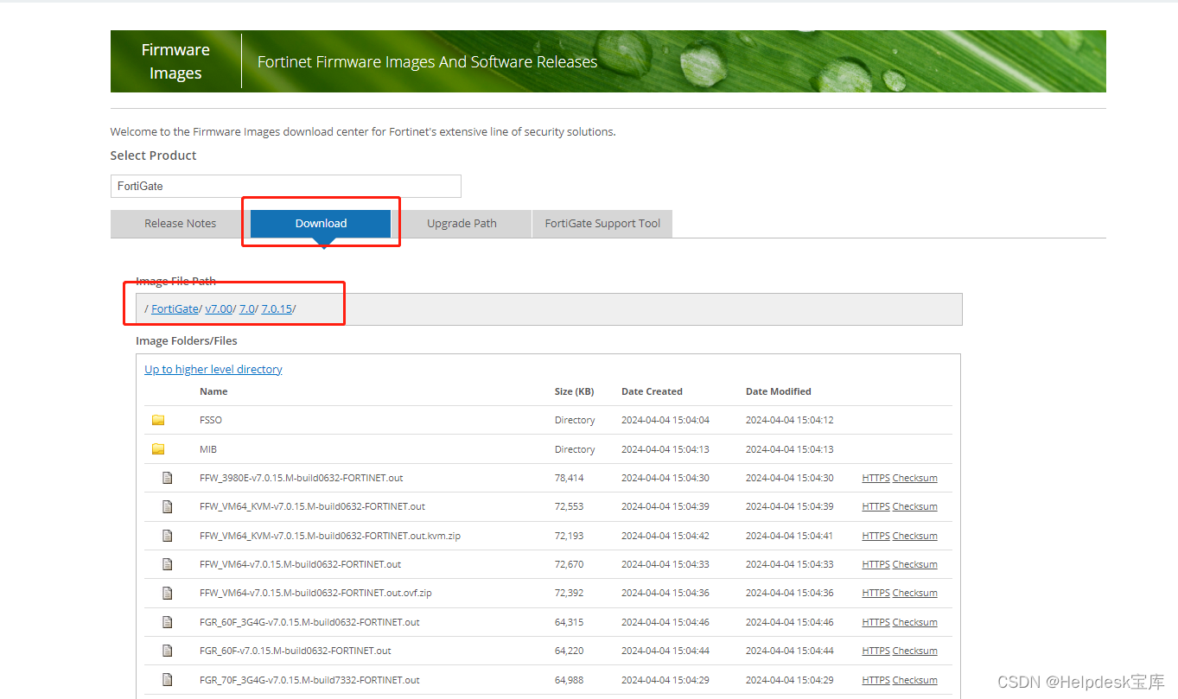The image size is (1178, 699).
Task: Switch to the Release Notes tab
Action: pyautogui.click(x=180, y=223)
